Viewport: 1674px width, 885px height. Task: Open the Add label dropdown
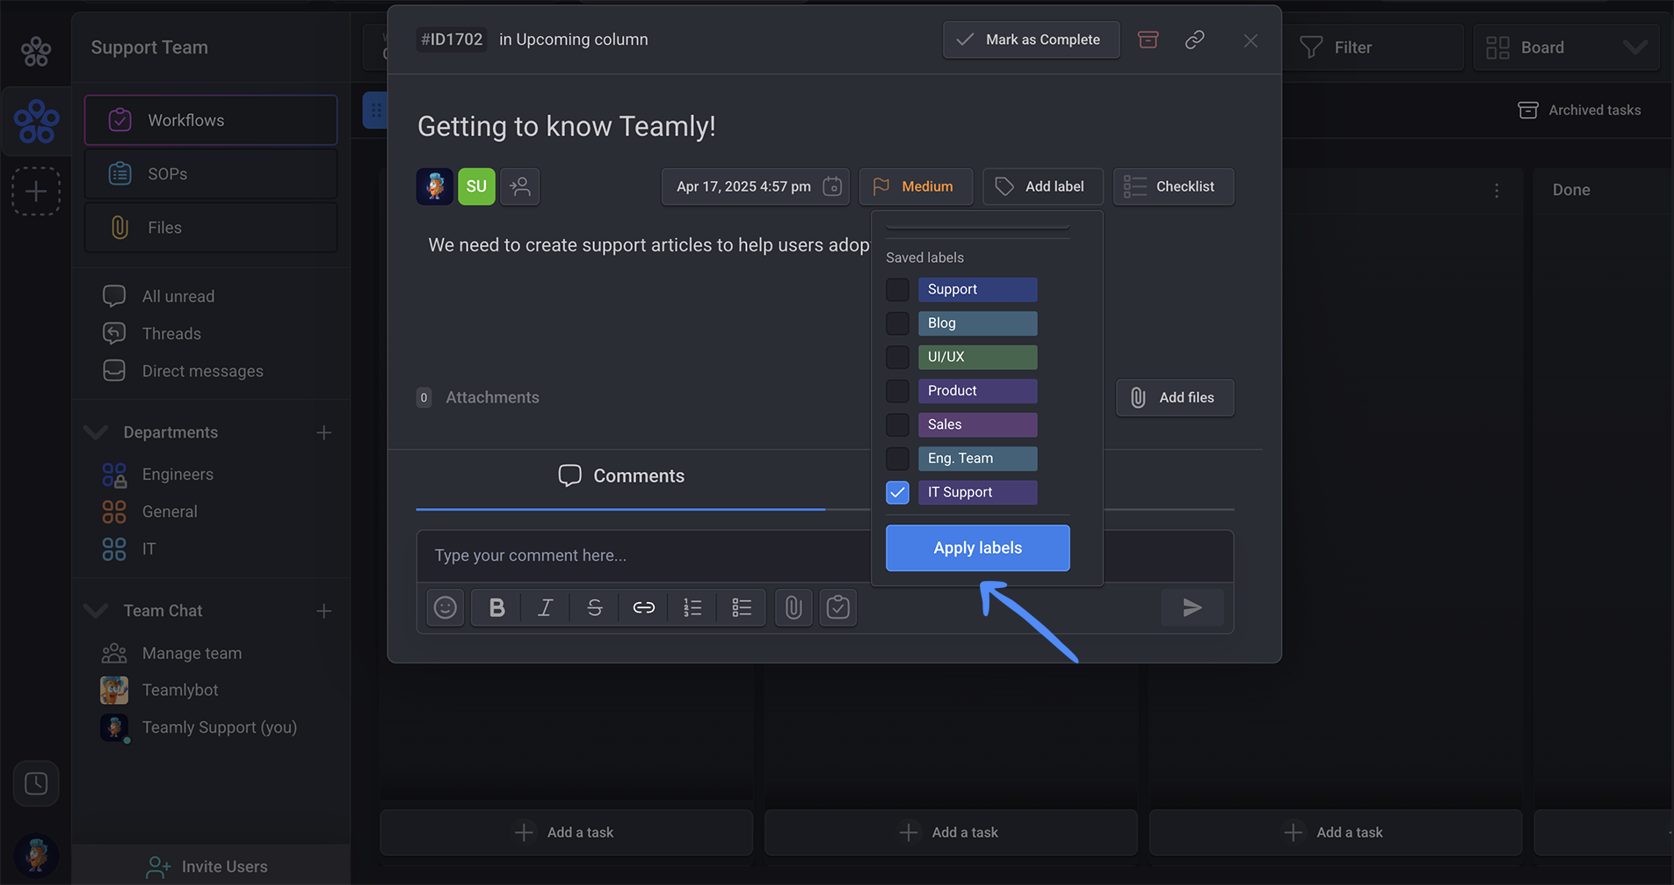click(x=1043, y=186)
